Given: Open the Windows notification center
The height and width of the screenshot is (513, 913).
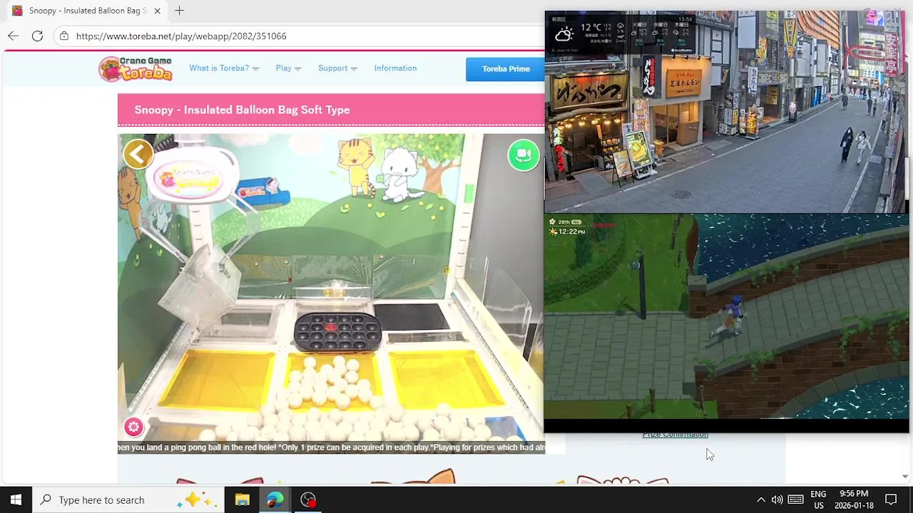Looking at the screenshot, I should (x=891, y=499).
